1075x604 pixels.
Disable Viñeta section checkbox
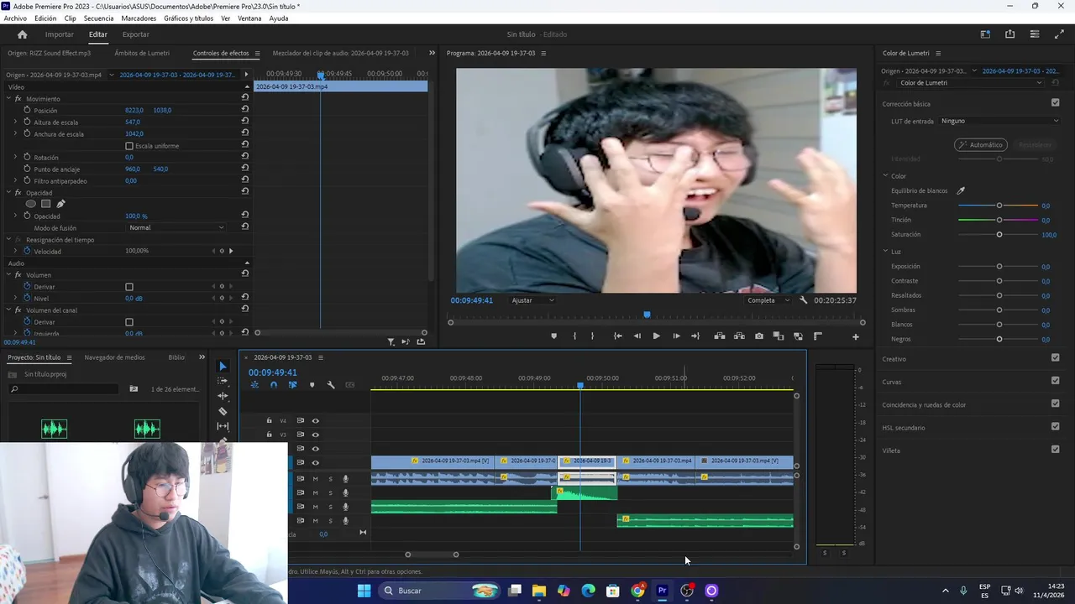[1056, 449]
